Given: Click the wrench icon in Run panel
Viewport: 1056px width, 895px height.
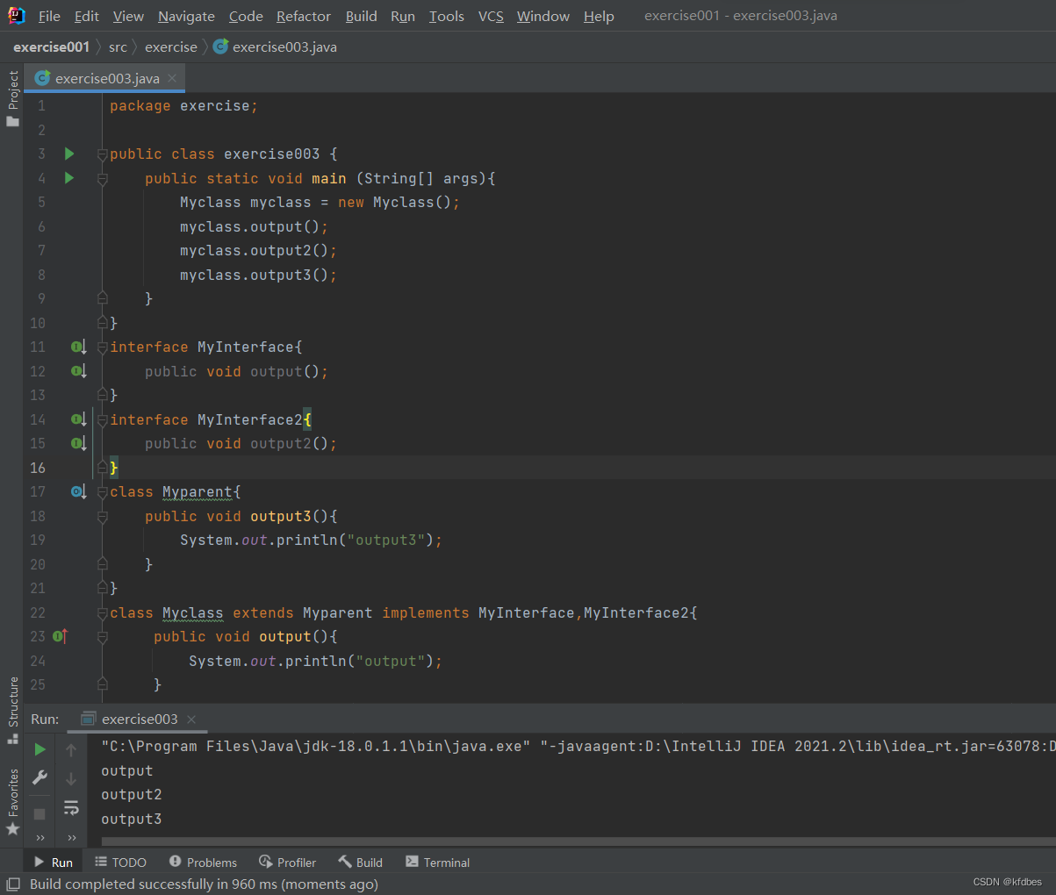Looking at the screenshot, I should [x=40, y=777].
